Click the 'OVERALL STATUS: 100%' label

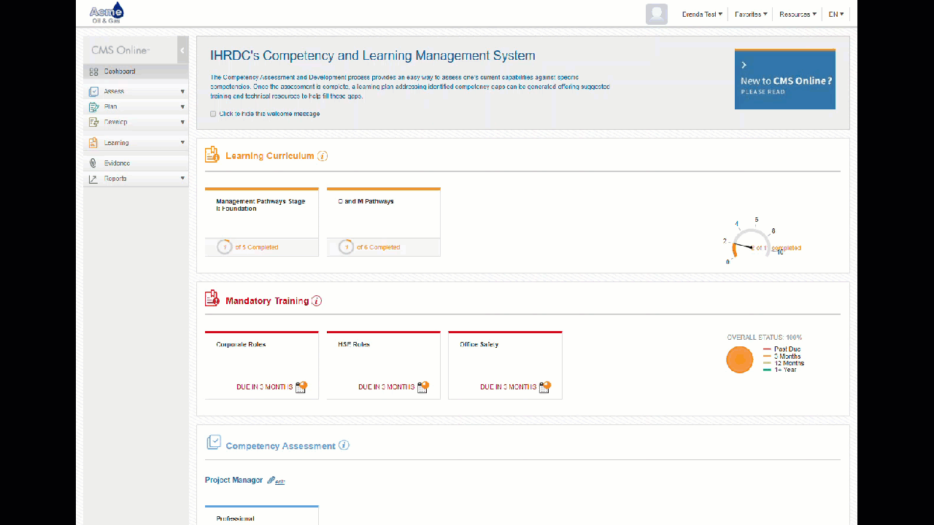[765, 338]
